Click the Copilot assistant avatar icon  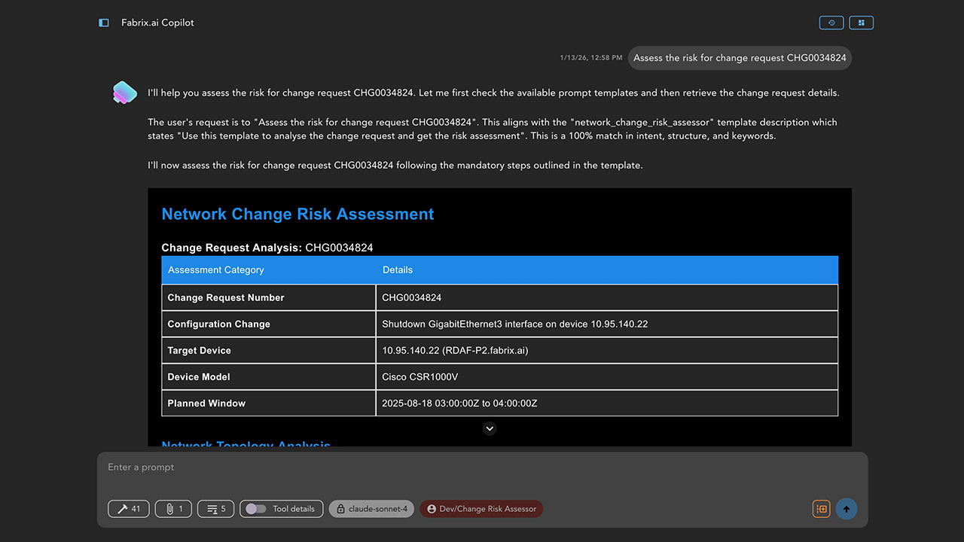[x=124, y=93]
